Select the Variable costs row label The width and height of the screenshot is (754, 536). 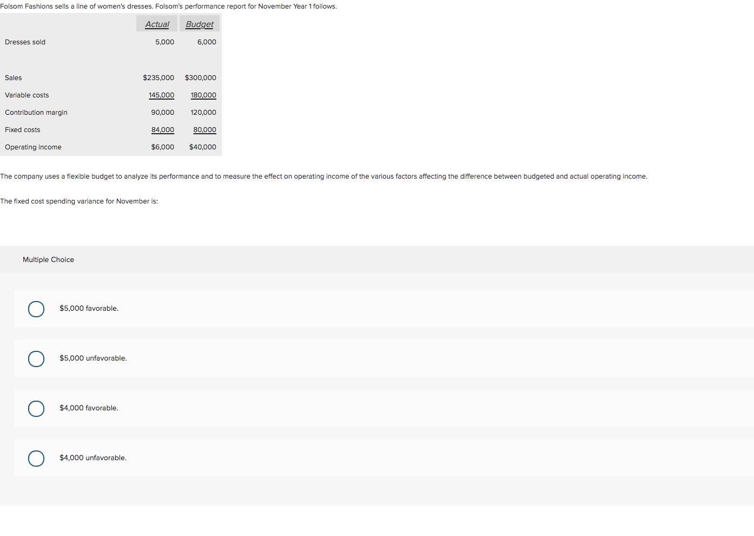[x=27, y=95]
